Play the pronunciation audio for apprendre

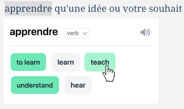pos(145,33)
